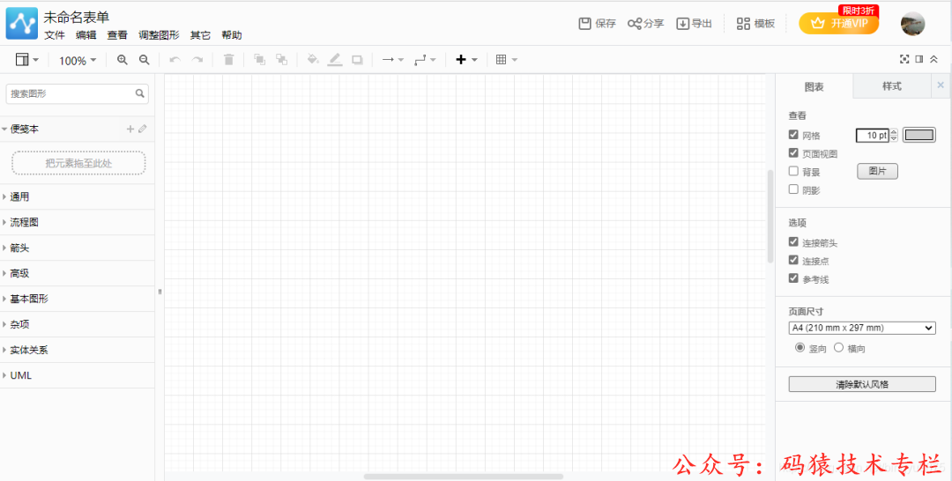Click the 分享 button
Image resolution: width=952 pixels, height=481 pixels.
[x=646, y=24]
